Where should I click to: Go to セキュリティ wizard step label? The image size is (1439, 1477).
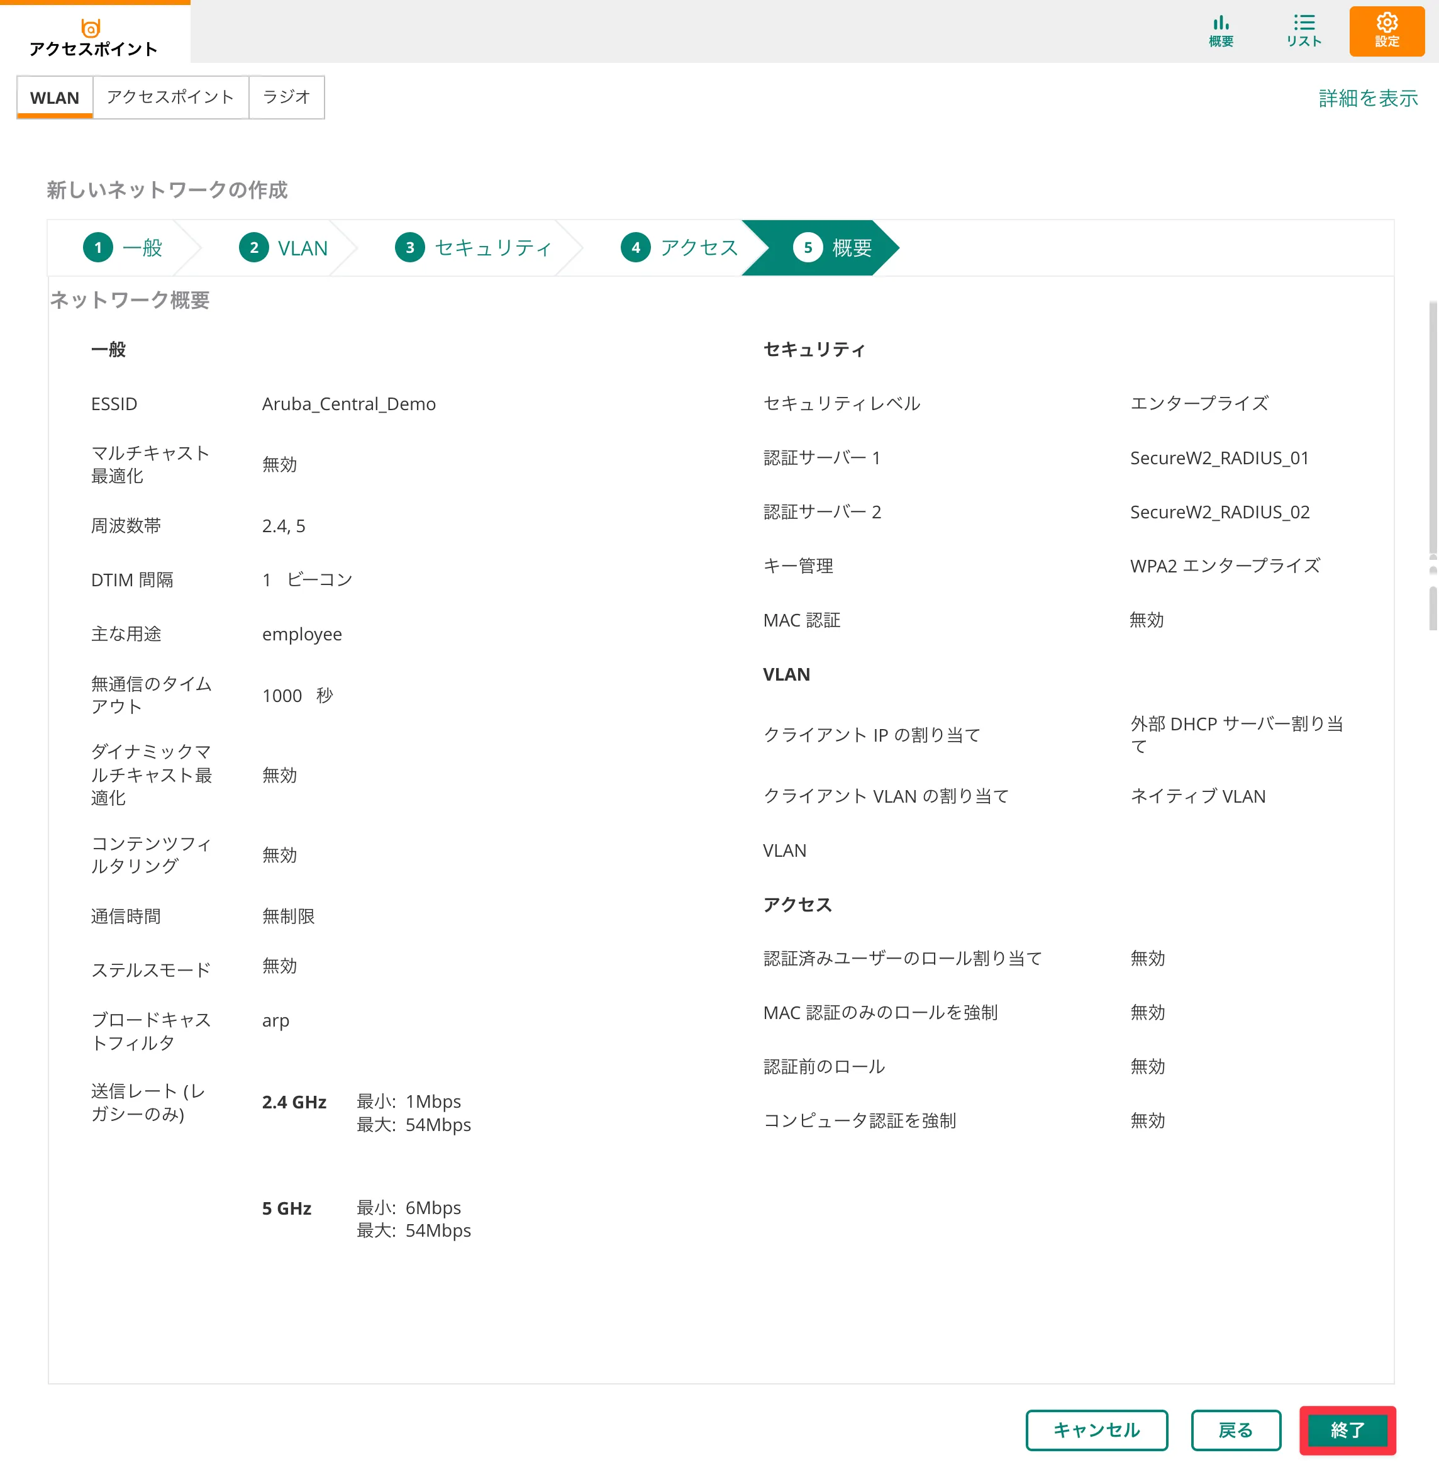tap(492, 248)
